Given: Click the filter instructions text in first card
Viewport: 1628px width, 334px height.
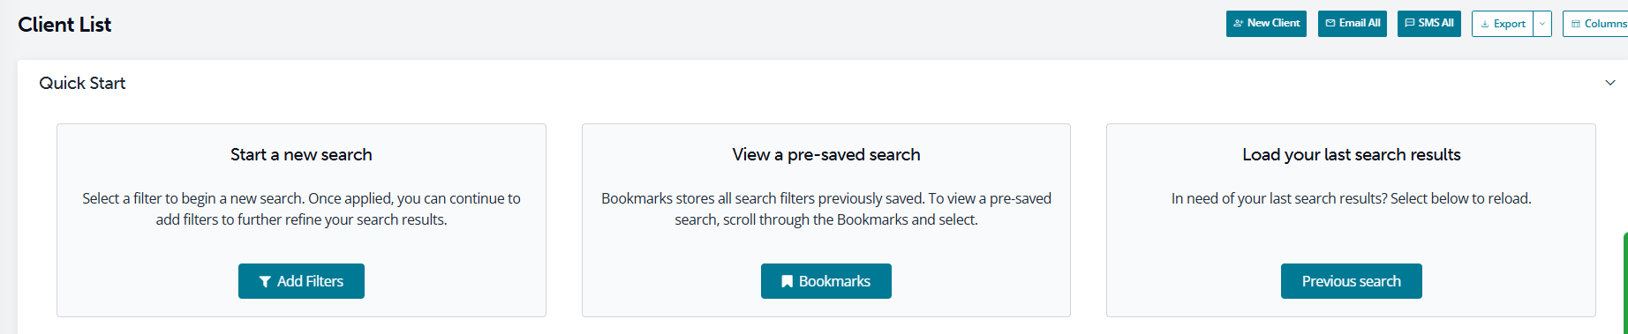Looking at the screenshot, I should tap(301, 209).
